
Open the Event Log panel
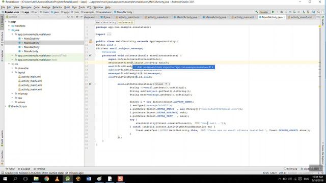tap(290, 169)
